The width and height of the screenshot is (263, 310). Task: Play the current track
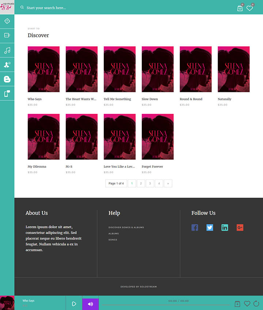74,304
